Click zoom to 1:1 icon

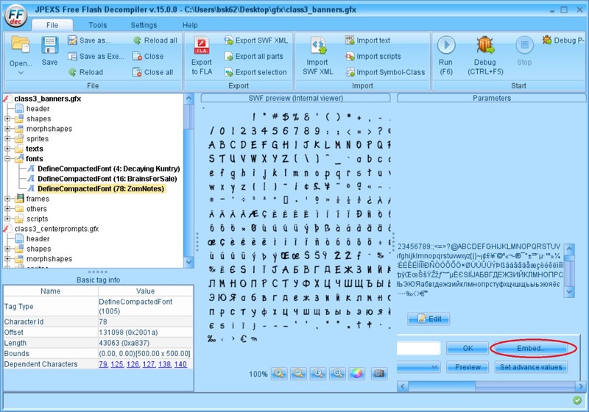(318, 373)
